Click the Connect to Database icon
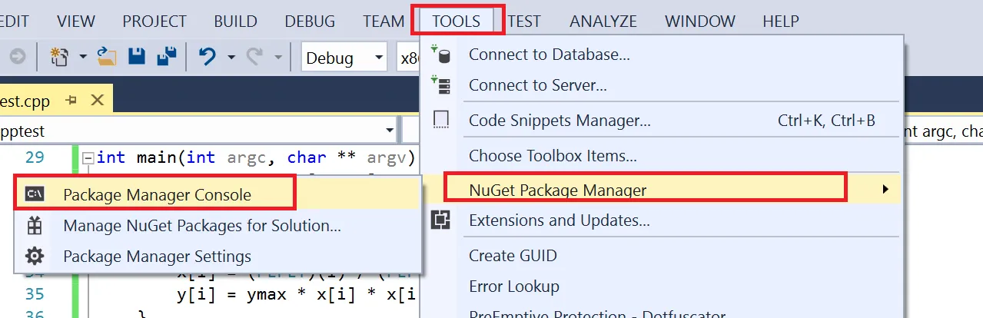The height and width of the screenshot is (318, 983). coord(441,55)
